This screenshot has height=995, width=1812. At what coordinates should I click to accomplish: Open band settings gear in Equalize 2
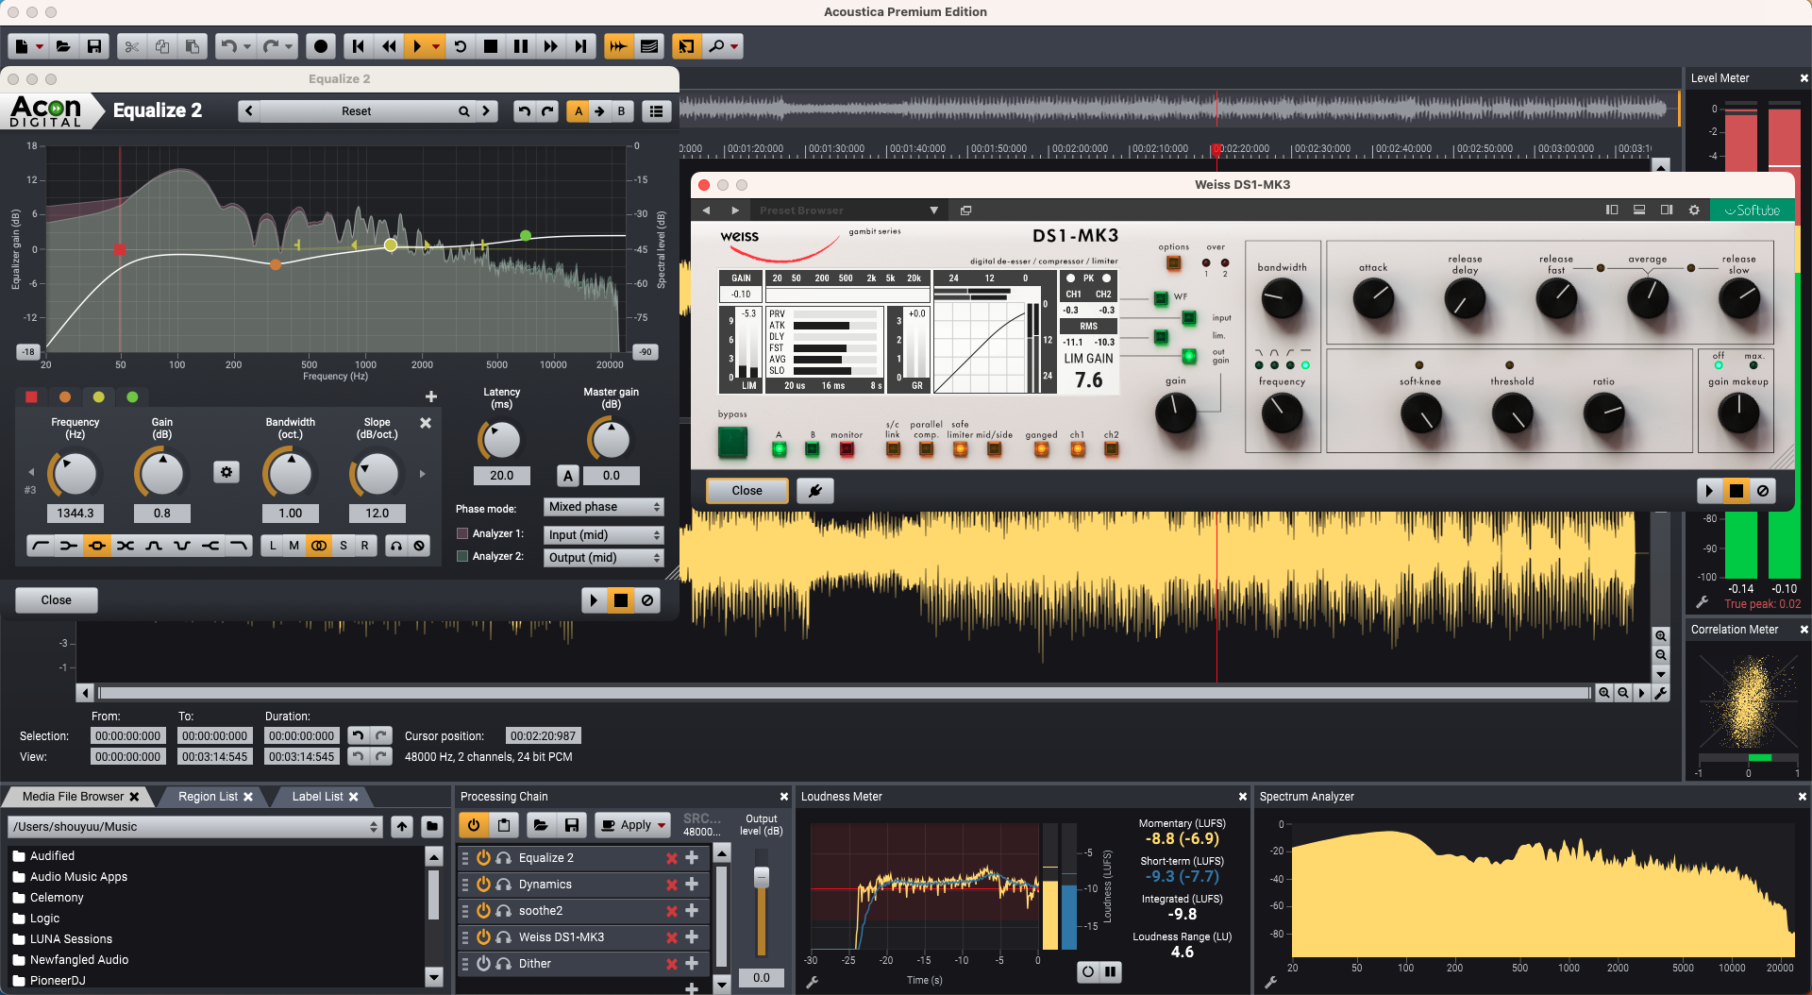click(x=226, y=472)
